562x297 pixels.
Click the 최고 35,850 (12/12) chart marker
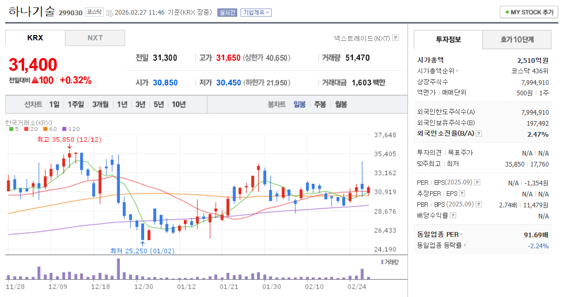69,140
